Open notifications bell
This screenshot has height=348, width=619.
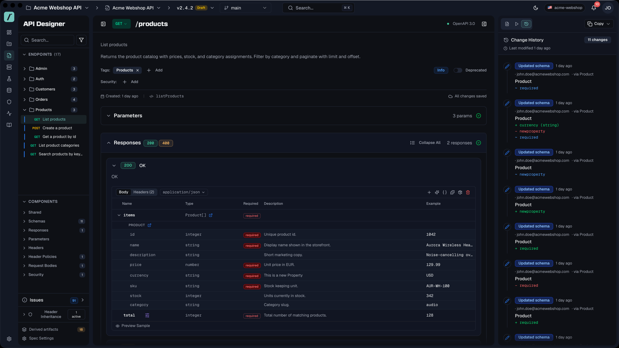point(594,8)
